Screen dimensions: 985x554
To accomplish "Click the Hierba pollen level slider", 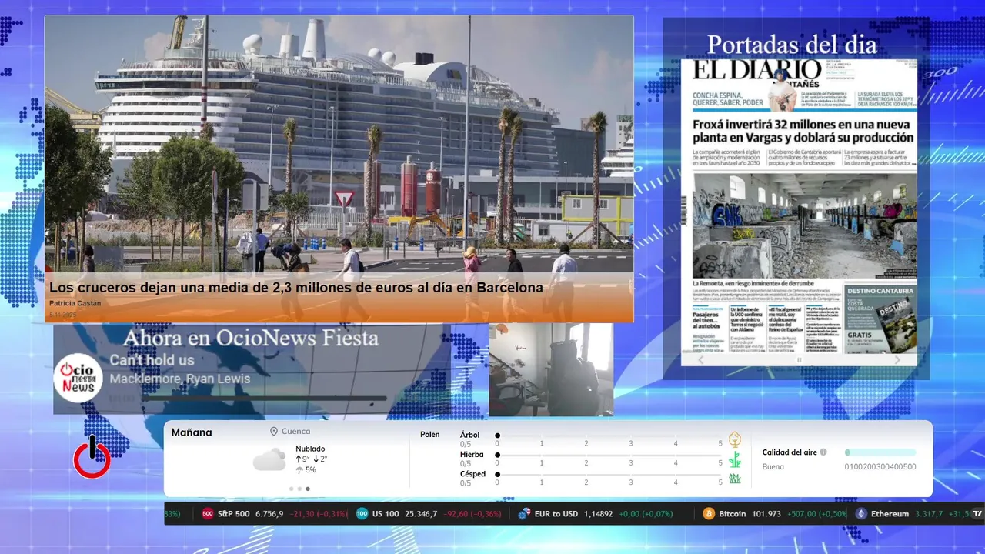I will pyautogui.click(x=609, y=456).
